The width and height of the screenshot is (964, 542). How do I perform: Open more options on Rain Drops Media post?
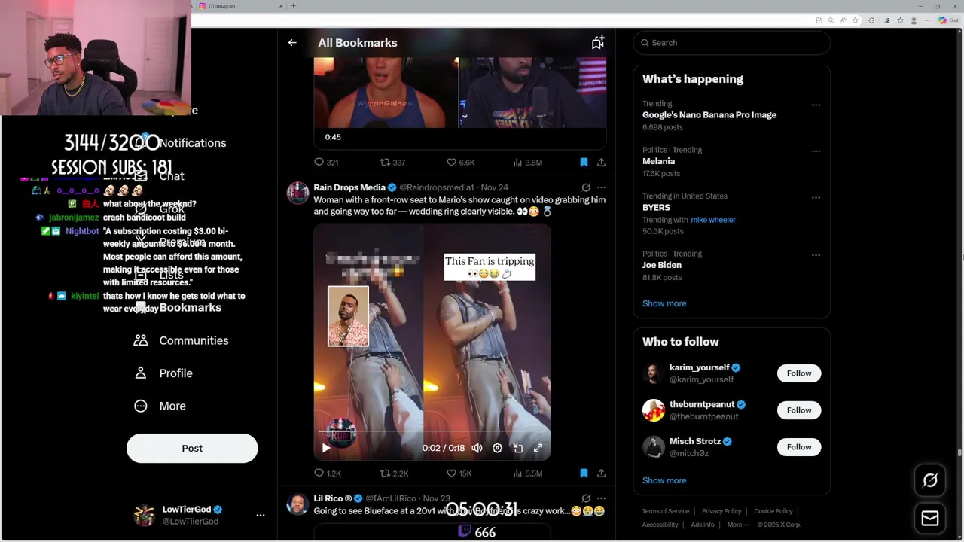(601, 187)
